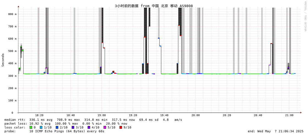Click the 20:00 time axis label
The height and width of the screenshot is (135, 308).
click(195, 115)
